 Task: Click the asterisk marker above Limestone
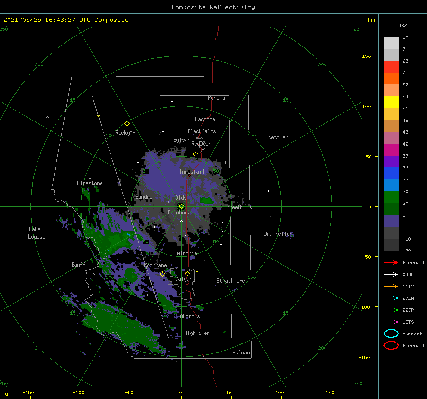[90, 179]
